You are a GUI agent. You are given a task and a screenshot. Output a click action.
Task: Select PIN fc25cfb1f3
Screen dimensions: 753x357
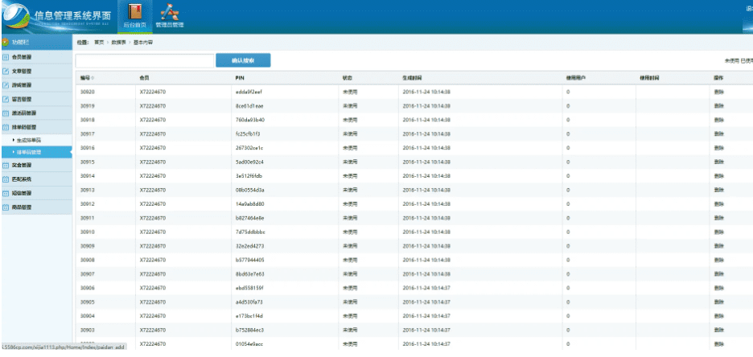(248, 133)
